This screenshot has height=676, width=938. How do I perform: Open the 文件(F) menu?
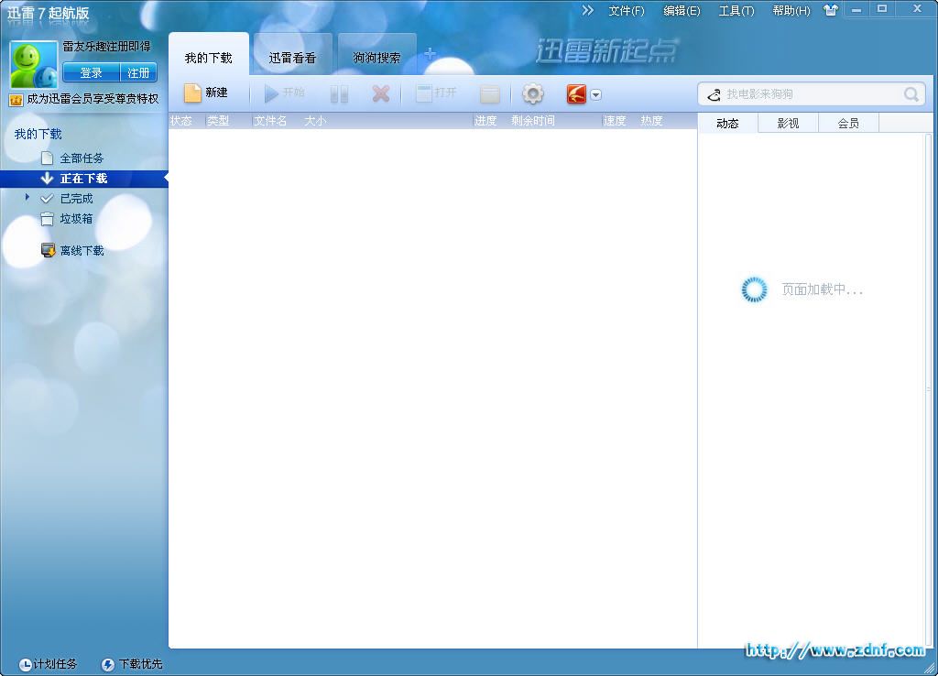(627, 11)
